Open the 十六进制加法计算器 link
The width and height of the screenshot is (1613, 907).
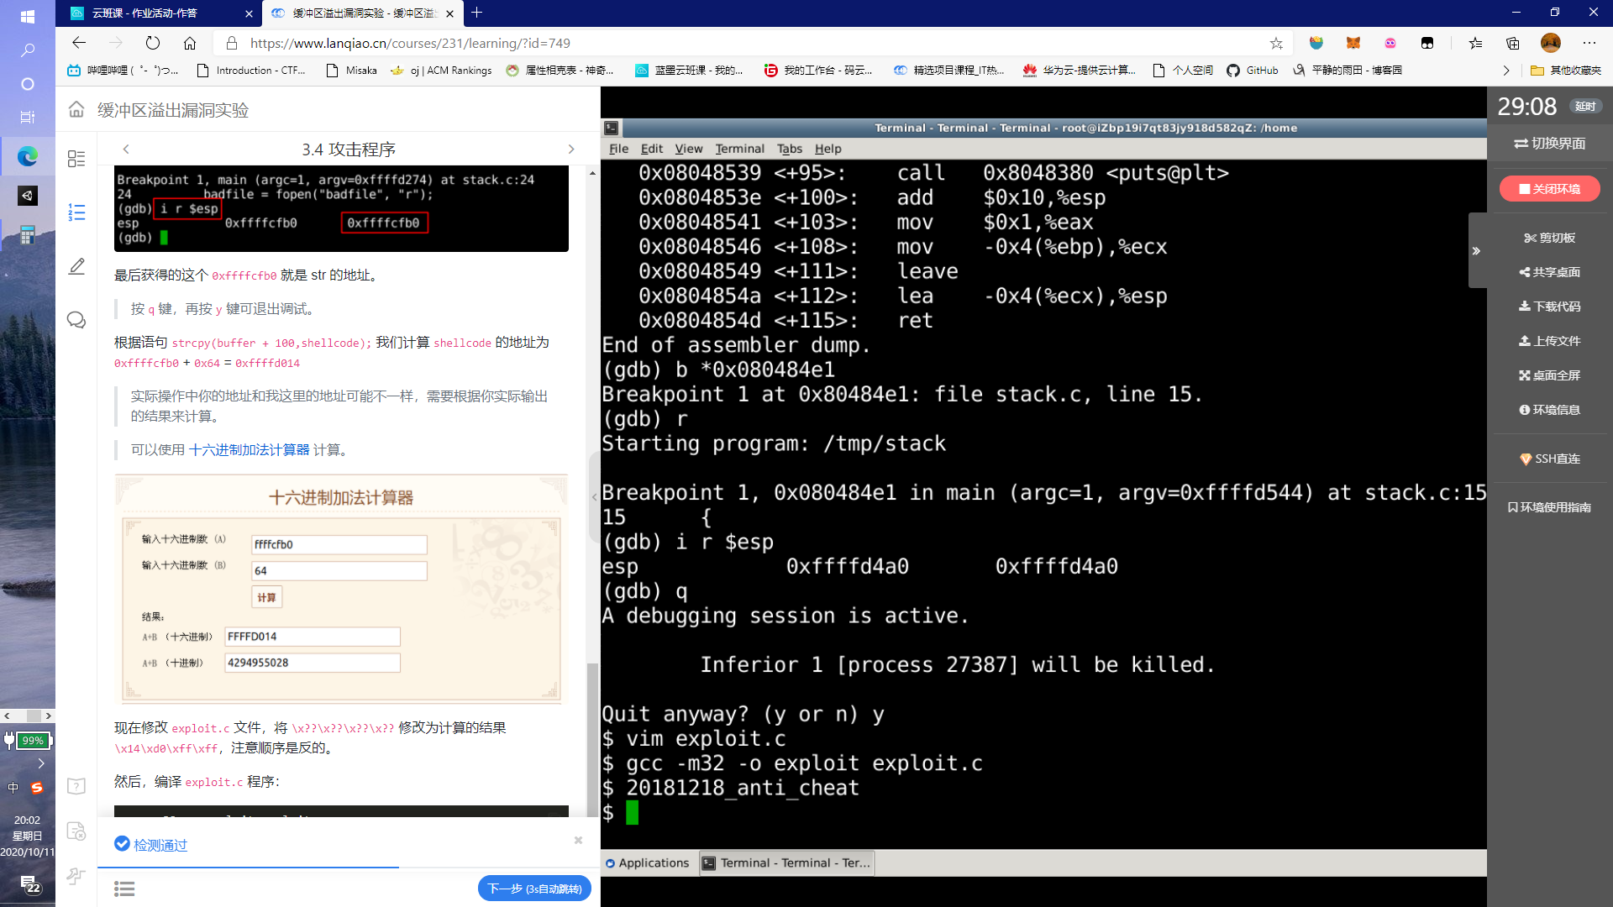click(249, 450)
